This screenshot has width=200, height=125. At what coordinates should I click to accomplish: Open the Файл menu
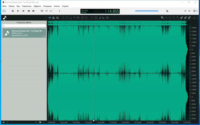pyautogui.click(x=4, y=6)
